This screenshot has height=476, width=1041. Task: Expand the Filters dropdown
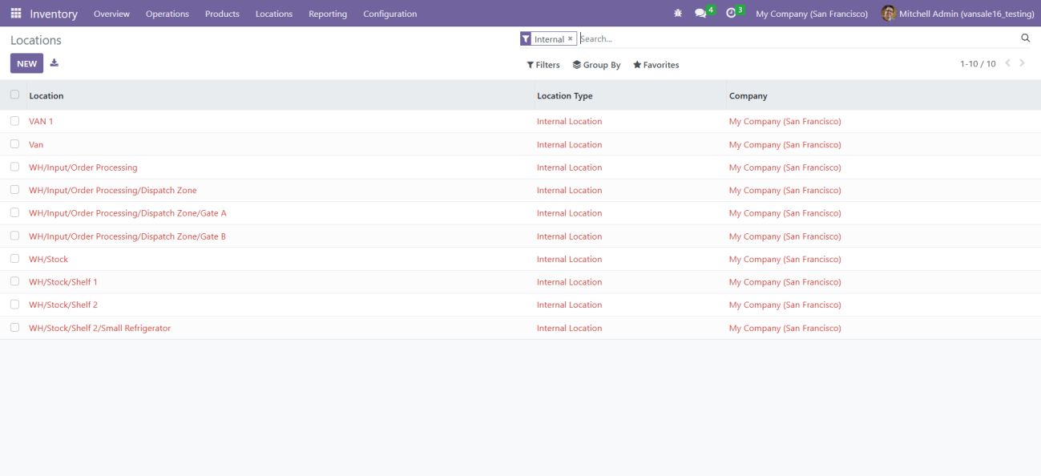[543, 65]
